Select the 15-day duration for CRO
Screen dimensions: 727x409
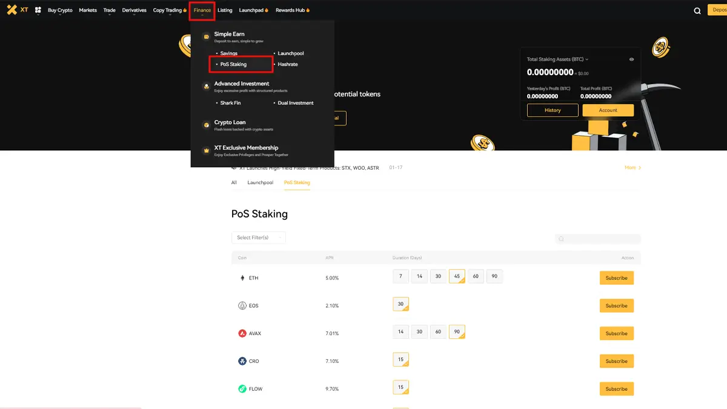click(400, 359)
